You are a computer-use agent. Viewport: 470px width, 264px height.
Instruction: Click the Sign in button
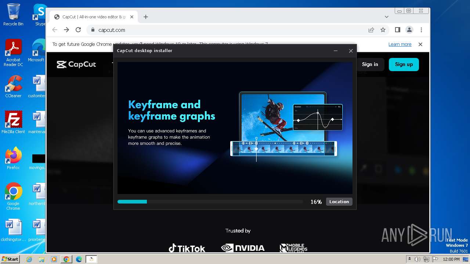coord(370,64)
